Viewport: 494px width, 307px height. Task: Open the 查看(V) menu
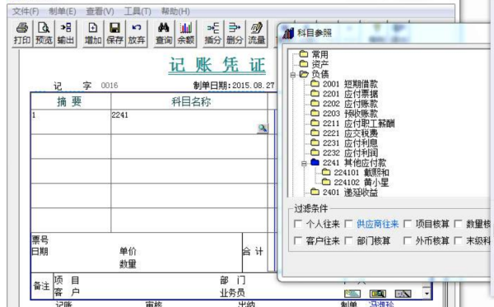100,12
